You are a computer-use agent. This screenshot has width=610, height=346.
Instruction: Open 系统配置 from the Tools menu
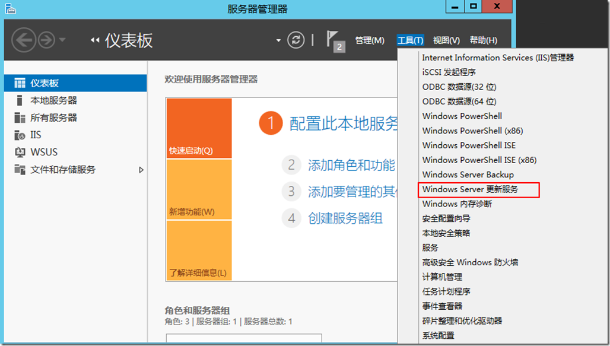coord(439,335)
